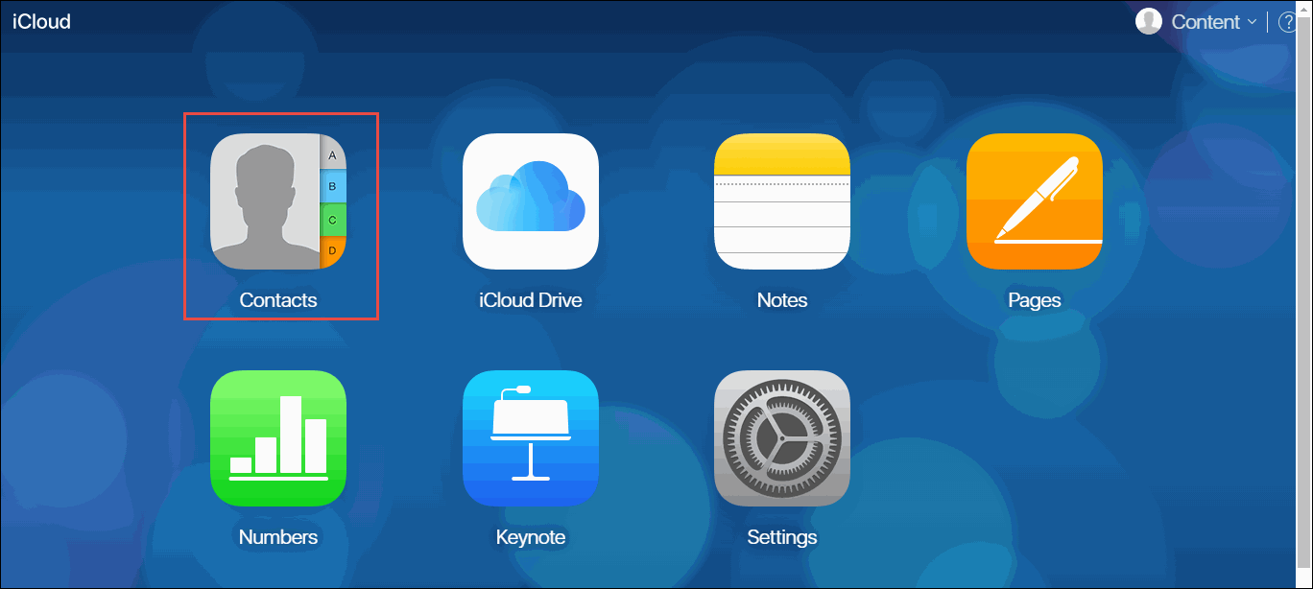Viewport: 1313px width, 589px height.
Task: Open the help question mark icon
Action: tap(1288, 22)
